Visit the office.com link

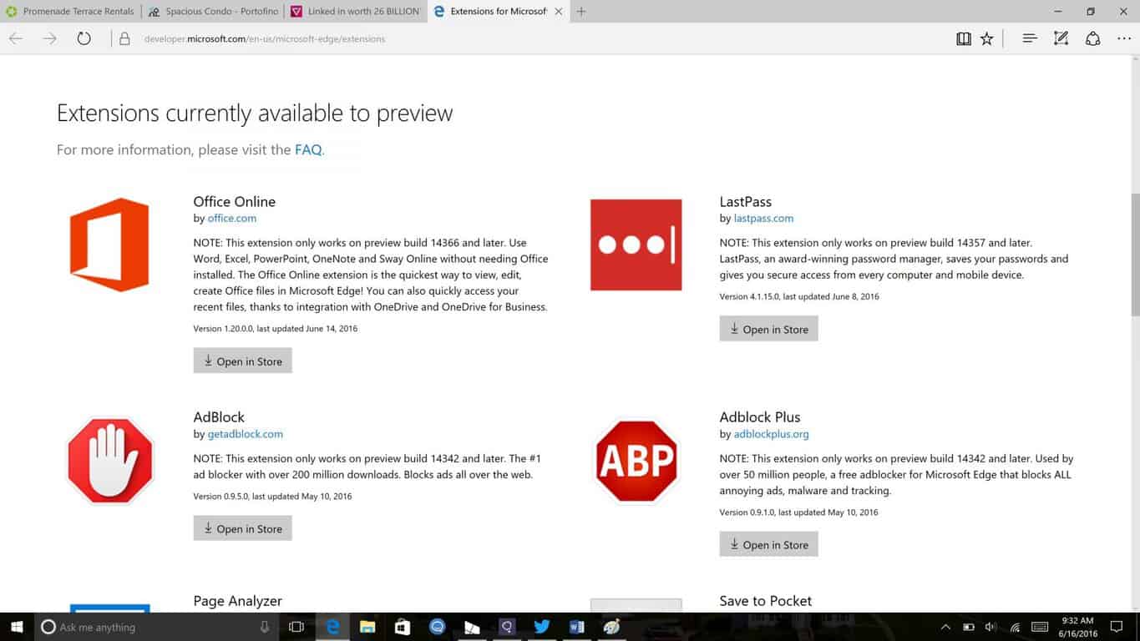tap(232, 219)
